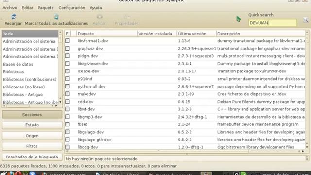
Task: Sort by the Última versión column header
Action: [196, 34]
